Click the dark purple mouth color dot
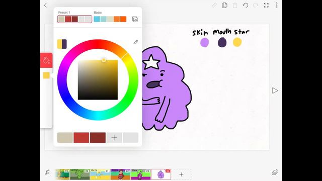The height and width of the screenshot is (181, 322). tap(222, 42)
